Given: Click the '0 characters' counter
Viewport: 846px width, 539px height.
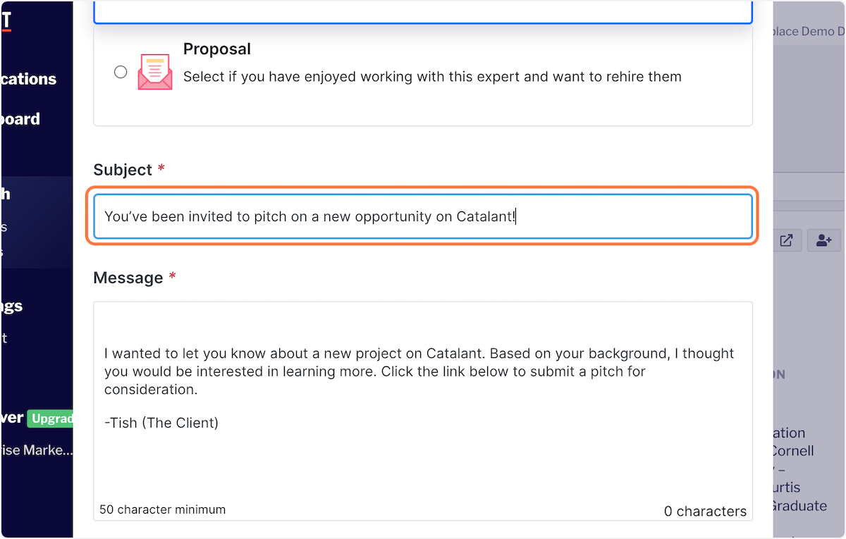Looking at the screenshot, I should click(x=704, y=512).
